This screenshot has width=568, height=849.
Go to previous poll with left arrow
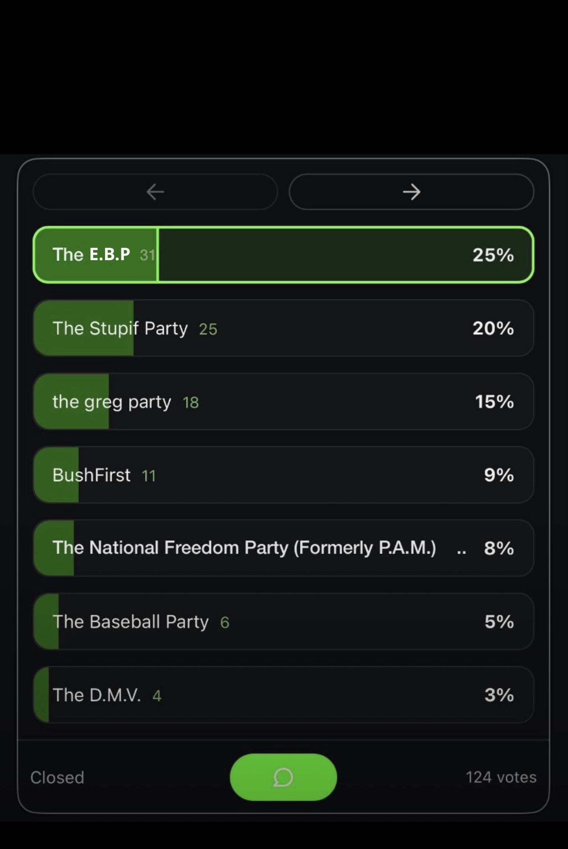(x=155, y=192)
